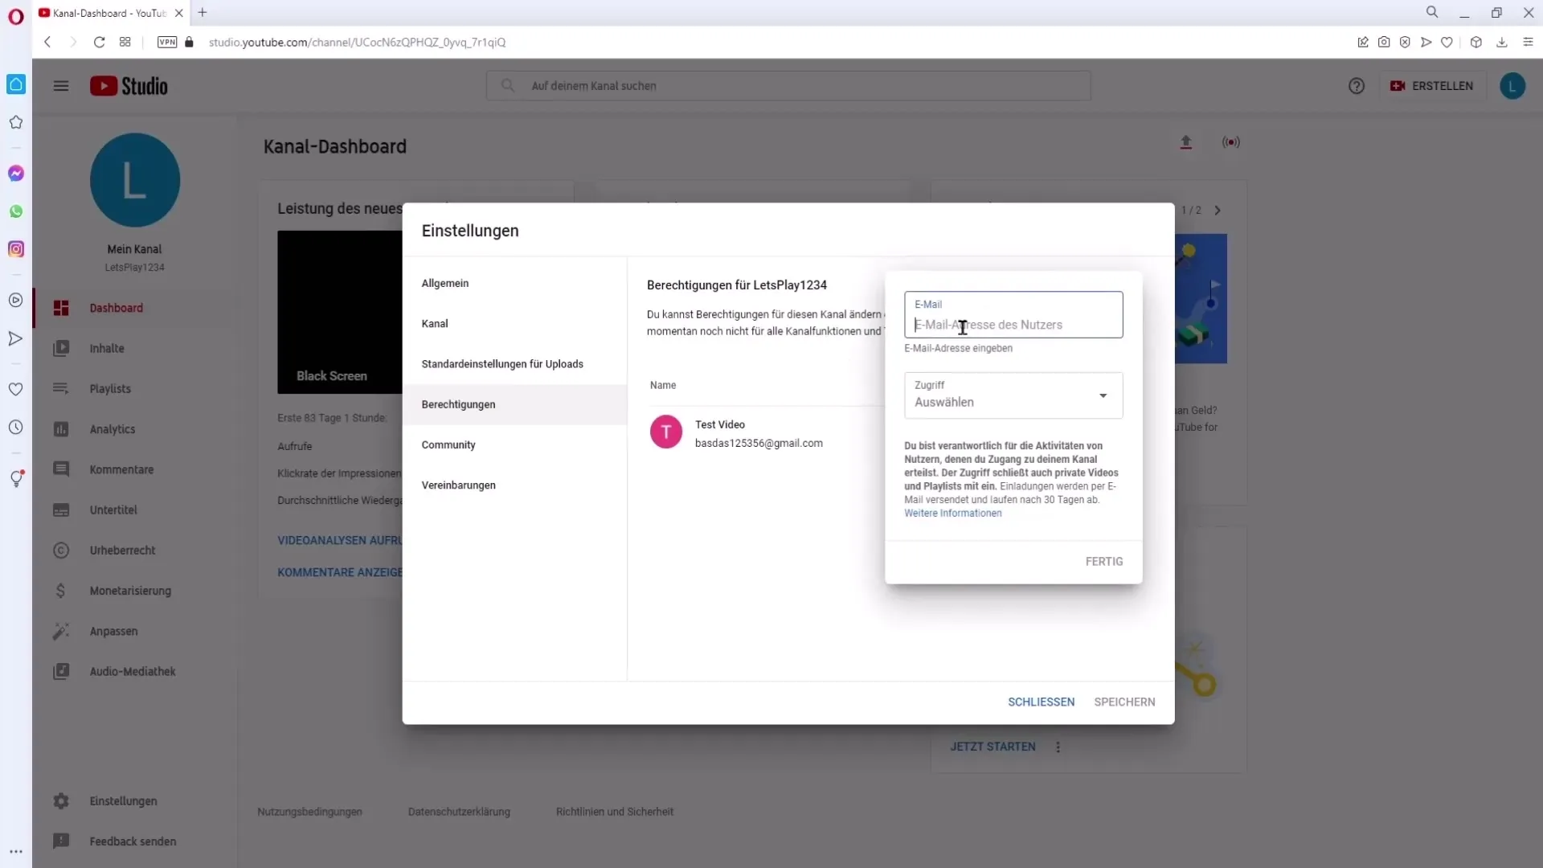1543x868 pixels.
Task: Open Audio-Mediathek icon in sidebar
Action: point(60,671)
